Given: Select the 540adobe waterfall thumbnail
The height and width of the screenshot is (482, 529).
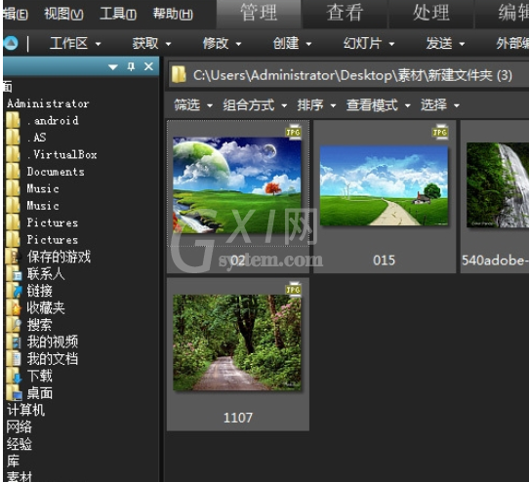Looking at the screenshot, I should tap(498, 184).
